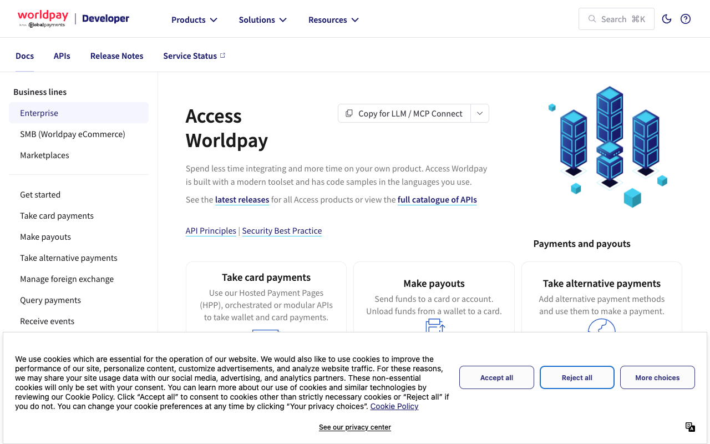Expand the Solutions dropdown menu
710x444 pixels.
click(x=262, y=19)
